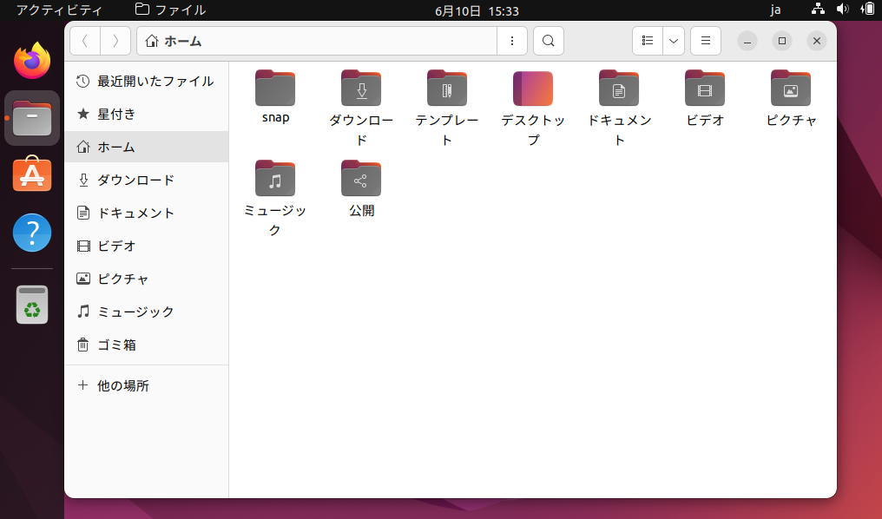Open the Trash from the dock
This screenshot has width=882, height=519.
tap(32, 305)
